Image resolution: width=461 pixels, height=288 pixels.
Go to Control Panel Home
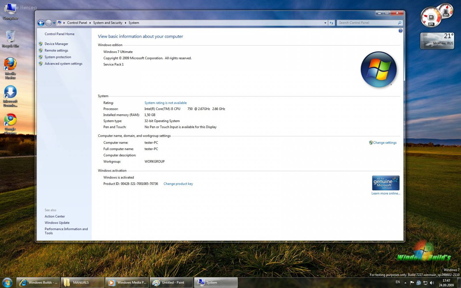click(59, 34)
